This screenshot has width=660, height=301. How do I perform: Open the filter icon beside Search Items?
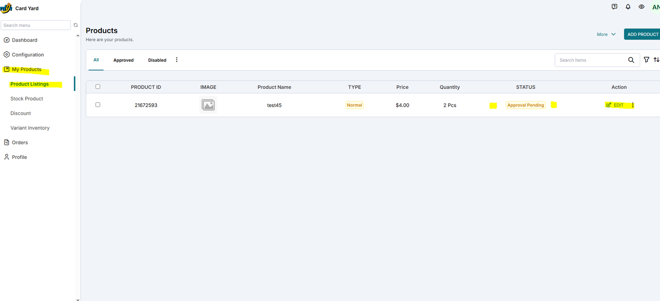point(646,60)
